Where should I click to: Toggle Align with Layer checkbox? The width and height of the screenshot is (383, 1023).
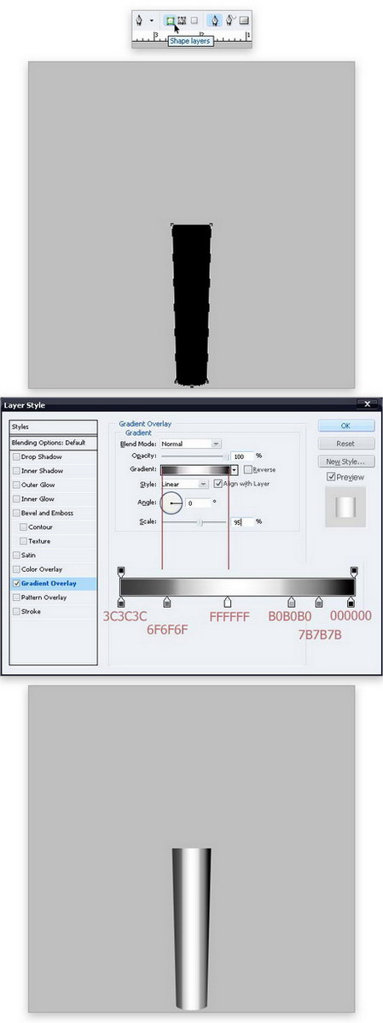(218, 484)
